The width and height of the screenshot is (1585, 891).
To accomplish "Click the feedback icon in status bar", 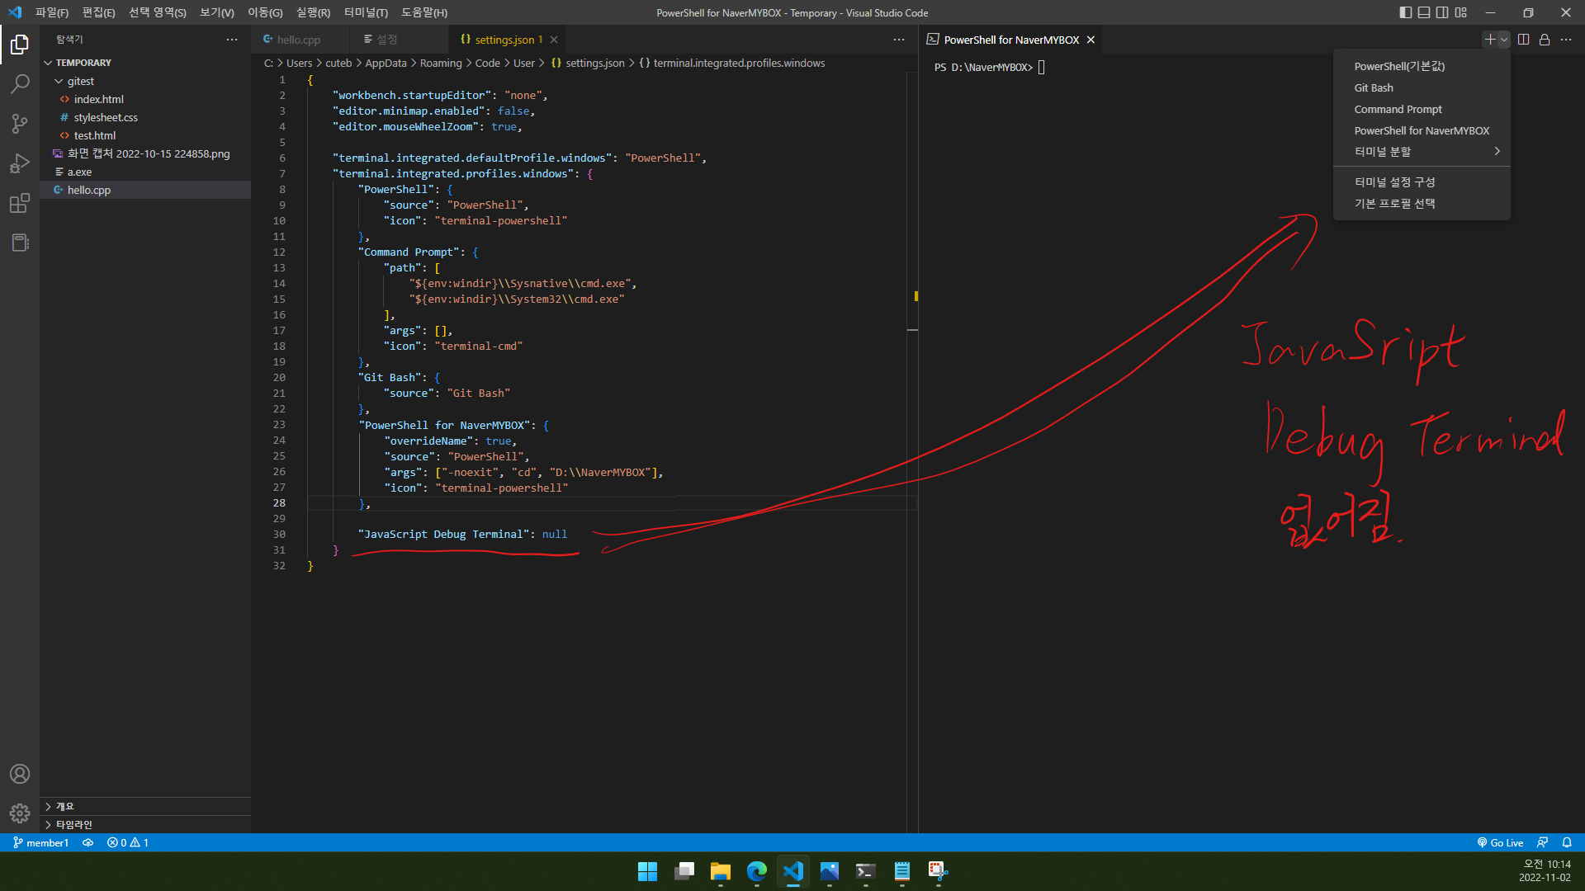I will coord(1541,842).
